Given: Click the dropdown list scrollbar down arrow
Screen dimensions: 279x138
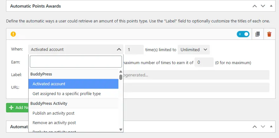Looking at the screenshot, I should pos(121,129).
